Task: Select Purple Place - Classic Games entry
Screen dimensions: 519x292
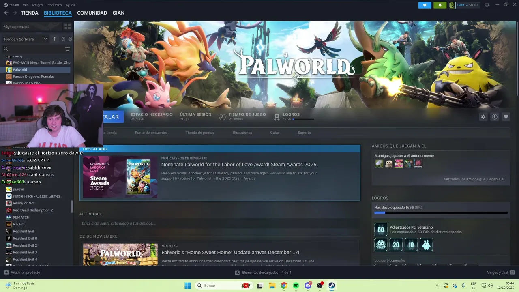Action: coord(36,196)
